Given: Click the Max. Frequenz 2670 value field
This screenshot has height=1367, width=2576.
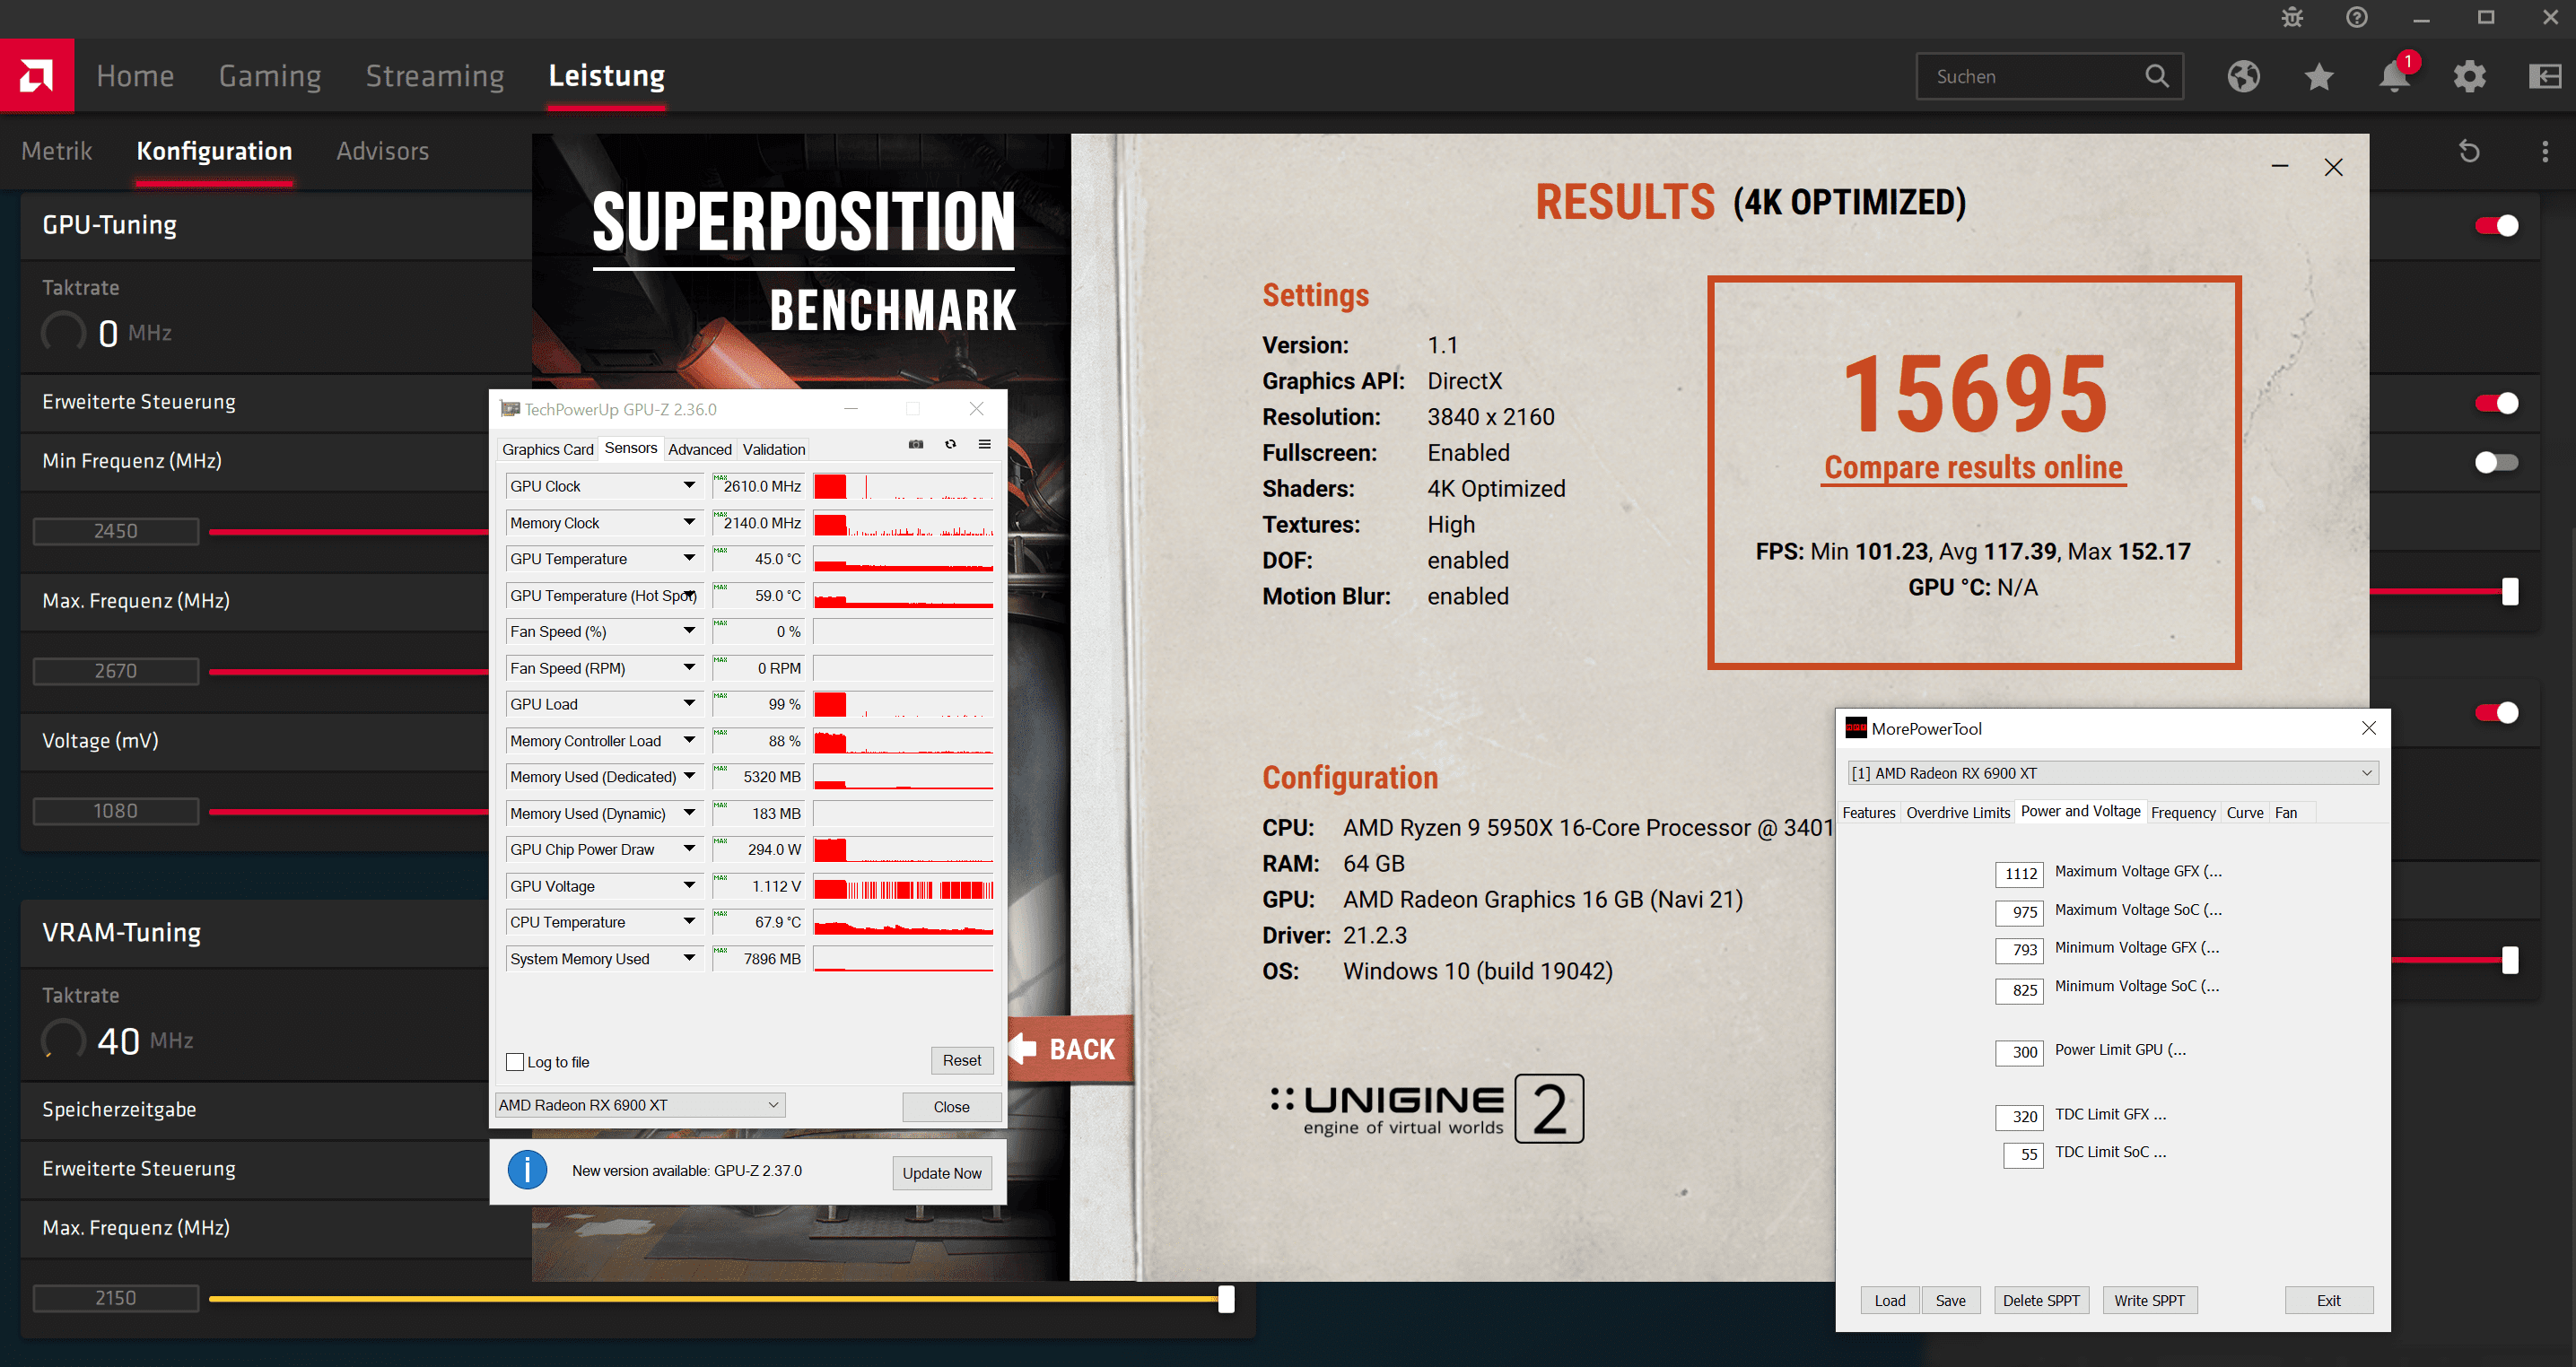Looking at the screenshot, I should 116,671.
